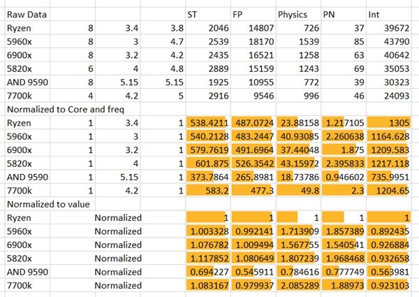The height and width of the screenshot is (297, 419).
Task: Select the cell showing 23.88158
Action: tap(298, 123)
